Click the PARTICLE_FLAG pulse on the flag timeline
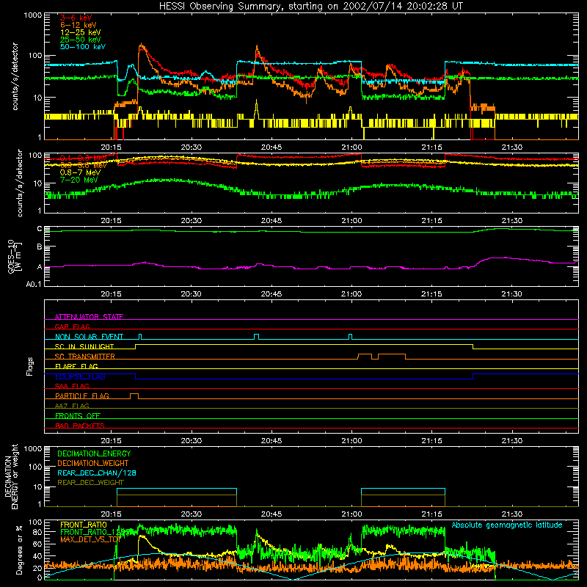 134,396
